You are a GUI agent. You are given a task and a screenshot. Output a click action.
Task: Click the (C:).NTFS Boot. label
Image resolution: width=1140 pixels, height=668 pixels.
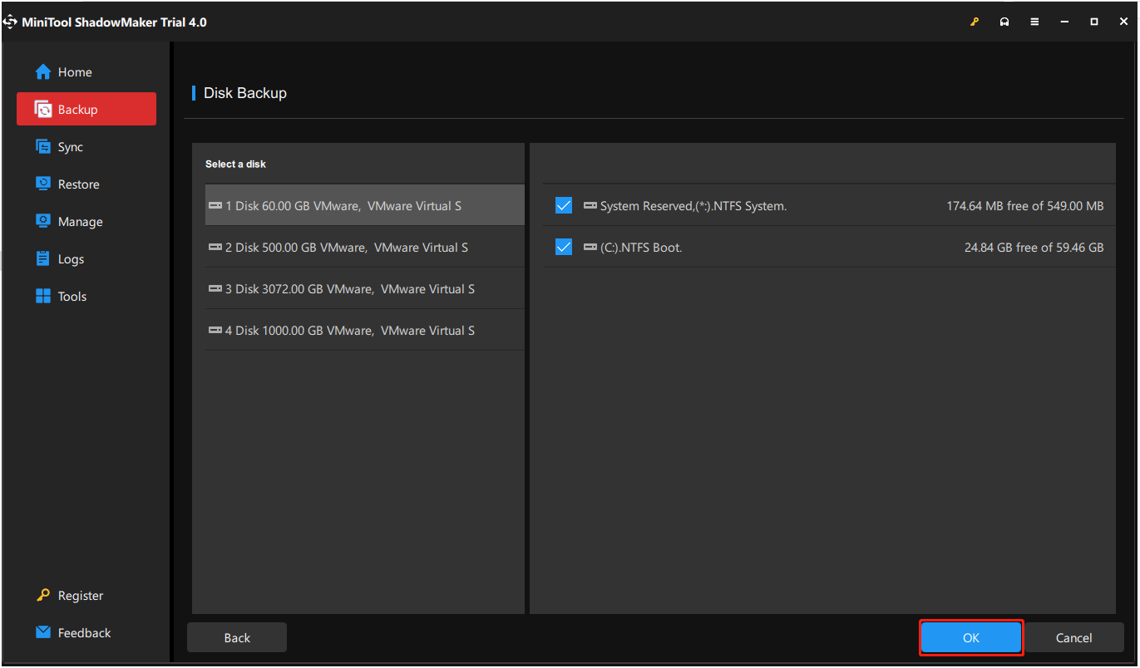coord(641,248)
